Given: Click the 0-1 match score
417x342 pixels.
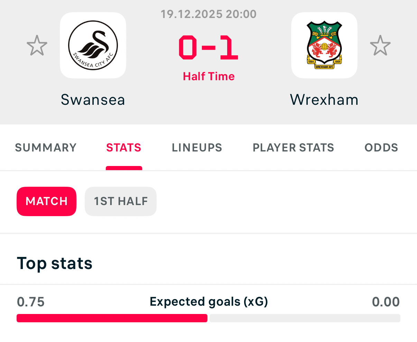Looking at the screenshot, I should (x=208, y=47).
